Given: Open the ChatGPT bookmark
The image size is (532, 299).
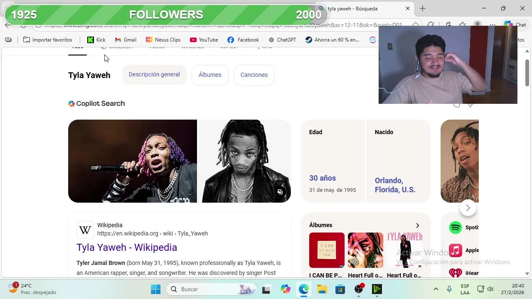Looking at the screenshot, I should click(282, 40).
